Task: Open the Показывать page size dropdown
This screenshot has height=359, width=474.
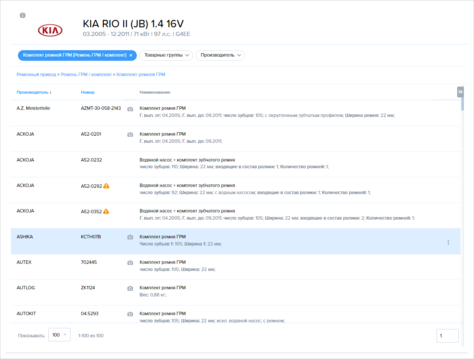Action: [59, 335]
